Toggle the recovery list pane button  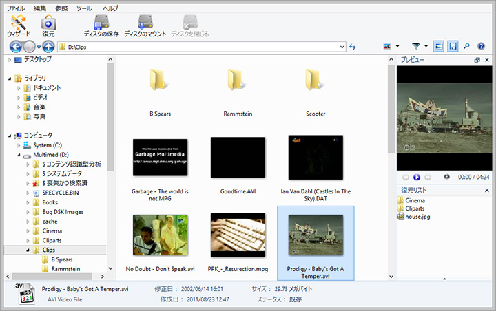(453, 47)
